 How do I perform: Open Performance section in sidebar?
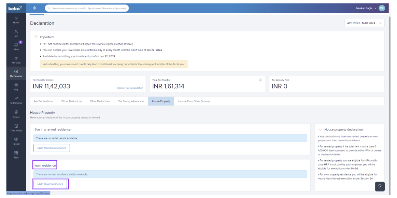(16, 100)
